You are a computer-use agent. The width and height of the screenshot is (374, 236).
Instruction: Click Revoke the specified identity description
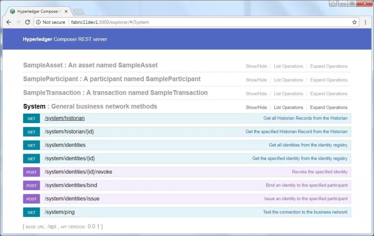click(x=320, y=172)
